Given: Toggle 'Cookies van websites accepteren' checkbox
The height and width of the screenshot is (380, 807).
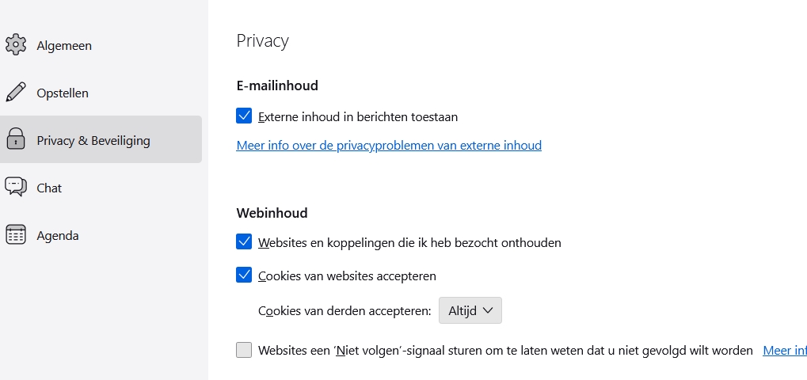Looking at the screenshot, I should [x=244, y=275].
